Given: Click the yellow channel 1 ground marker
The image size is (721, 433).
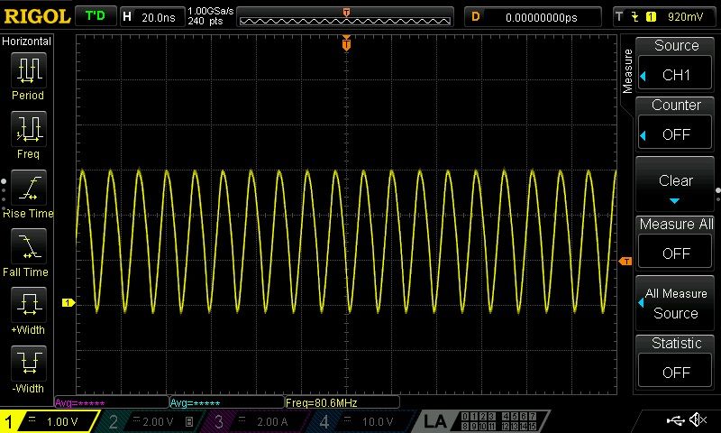Looking at the screenshot, I should point(68,303).
